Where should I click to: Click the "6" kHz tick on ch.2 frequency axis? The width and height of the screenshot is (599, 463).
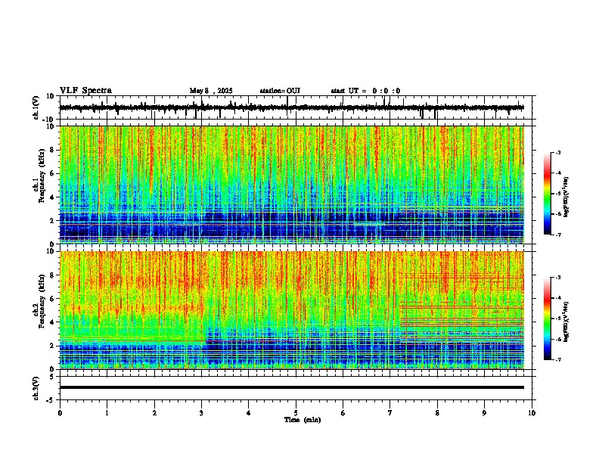pos(52,299)
